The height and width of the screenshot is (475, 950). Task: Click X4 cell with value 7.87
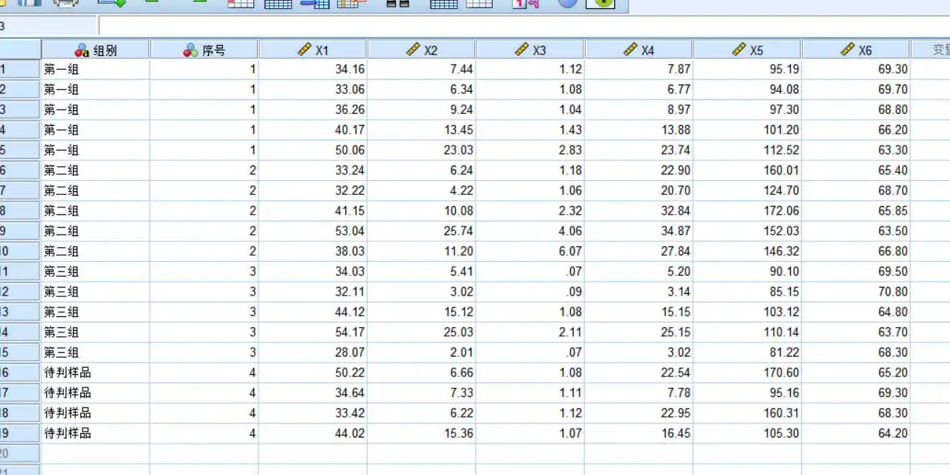pos(638,70)
